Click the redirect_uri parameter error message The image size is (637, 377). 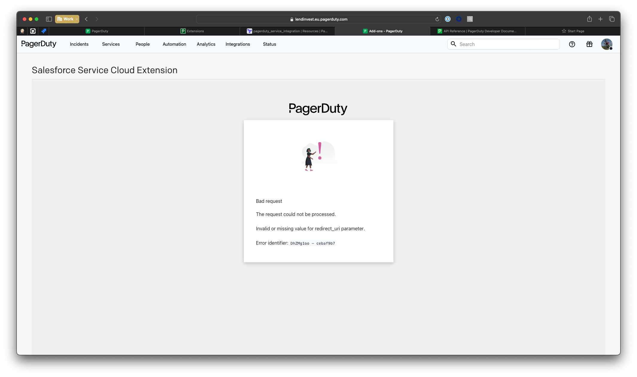click(310, 229)
